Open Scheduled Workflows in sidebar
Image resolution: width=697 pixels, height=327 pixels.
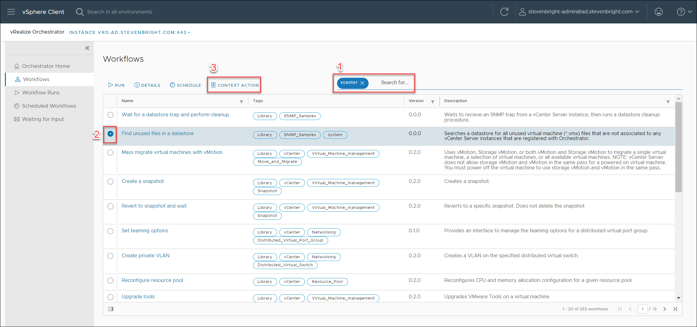pyautogui.click(x=49, y=106)
